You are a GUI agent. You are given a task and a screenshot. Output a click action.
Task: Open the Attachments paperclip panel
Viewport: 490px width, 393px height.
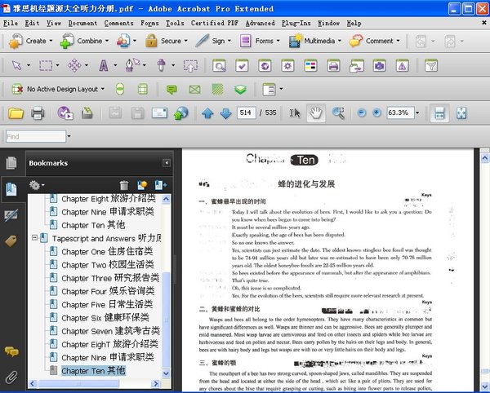pyautogui.click(x=11, y=377)
